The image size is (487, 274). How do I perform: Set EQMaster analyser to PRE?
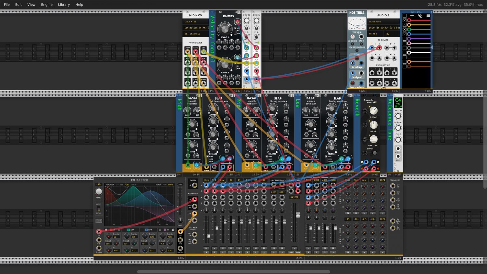click(122, 185)
